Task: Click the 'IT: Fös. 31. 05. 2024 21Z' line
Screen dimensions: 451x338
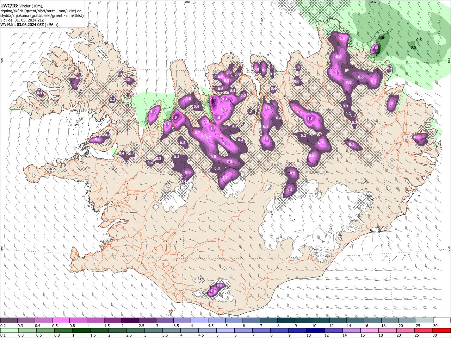Action: coord(22,20)
